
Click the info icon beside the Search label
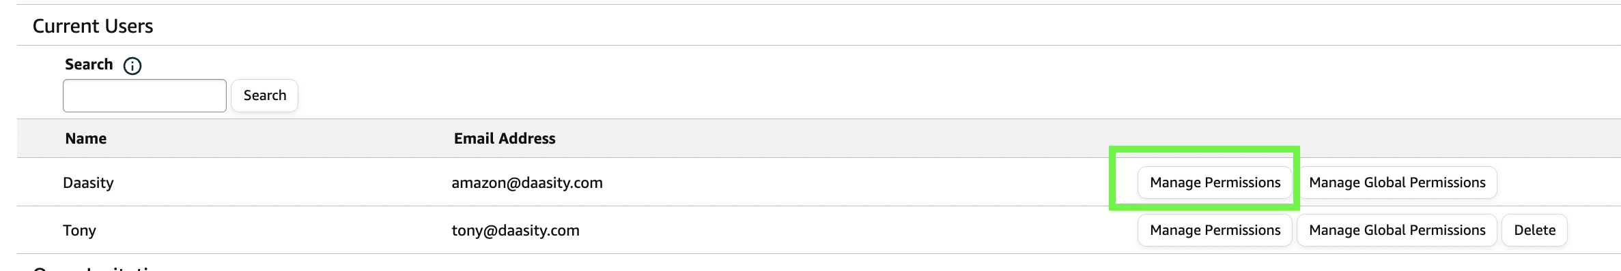132,66
